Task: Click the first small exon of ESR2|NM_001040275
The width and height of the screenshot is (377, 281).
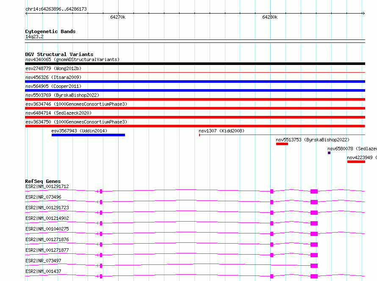Action: 101,234
